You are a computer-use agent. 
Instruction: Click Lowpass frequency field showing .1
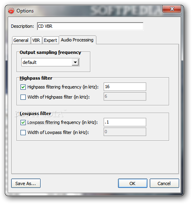coord(125,122)
